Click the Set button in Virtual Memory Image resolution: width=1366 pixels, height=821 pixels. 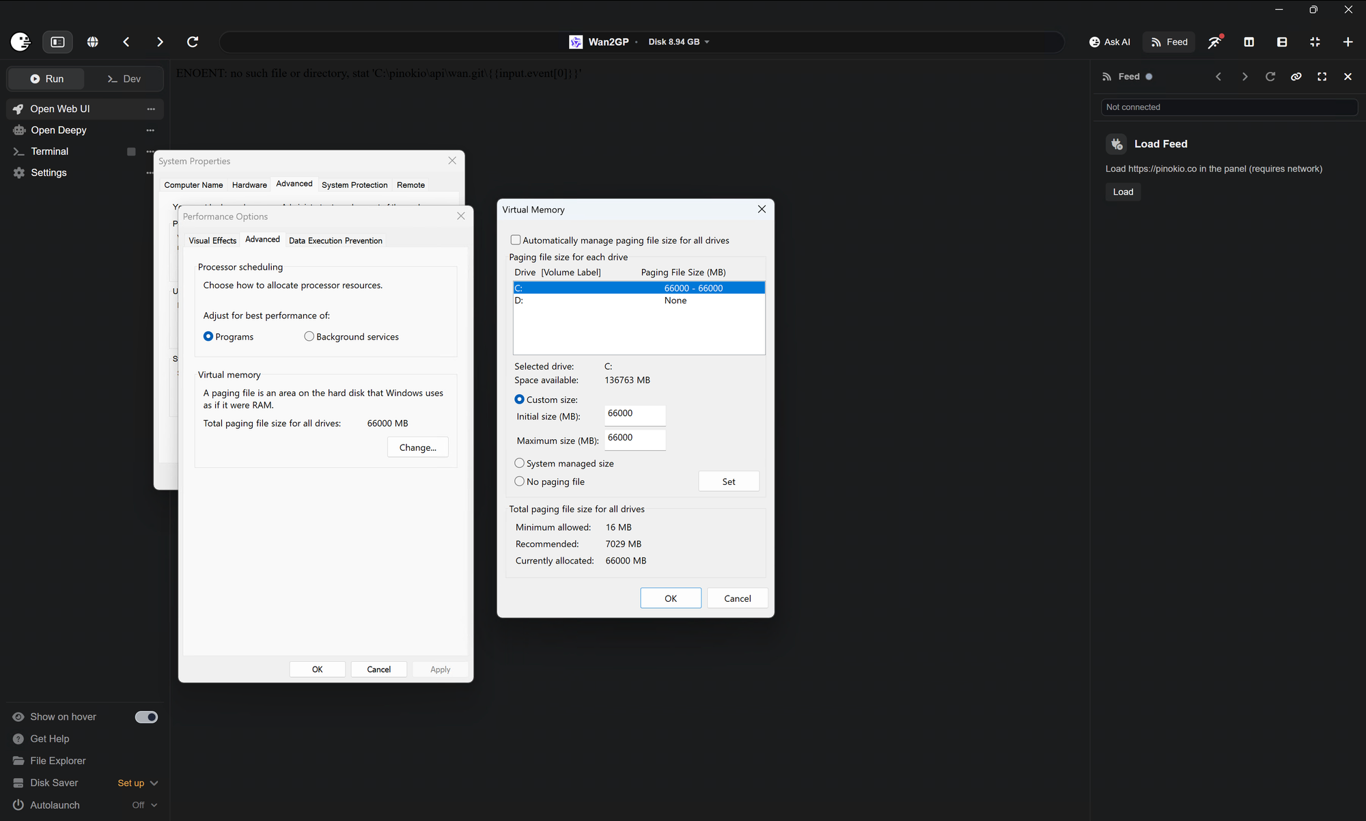click(729, 482)
